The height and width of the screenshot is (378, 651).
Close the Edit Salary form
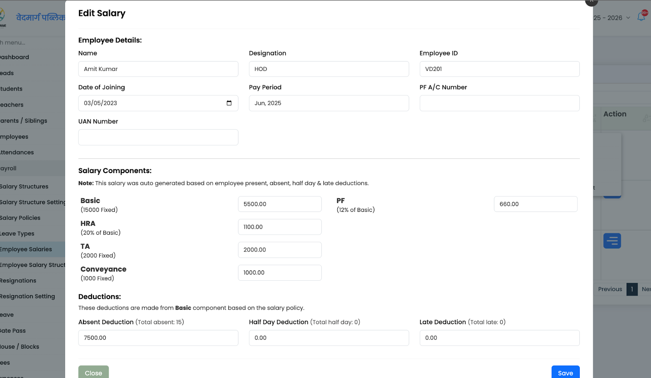(x=93, y=373)
